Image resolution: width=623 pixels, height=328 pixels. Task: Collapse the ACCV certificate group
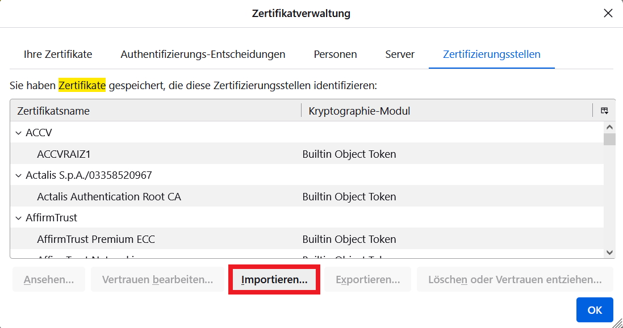pyautogui.click(x=18, y=133)
